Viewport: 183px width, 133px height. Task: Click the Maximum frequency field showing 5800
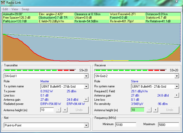click(x=168, y=125)
